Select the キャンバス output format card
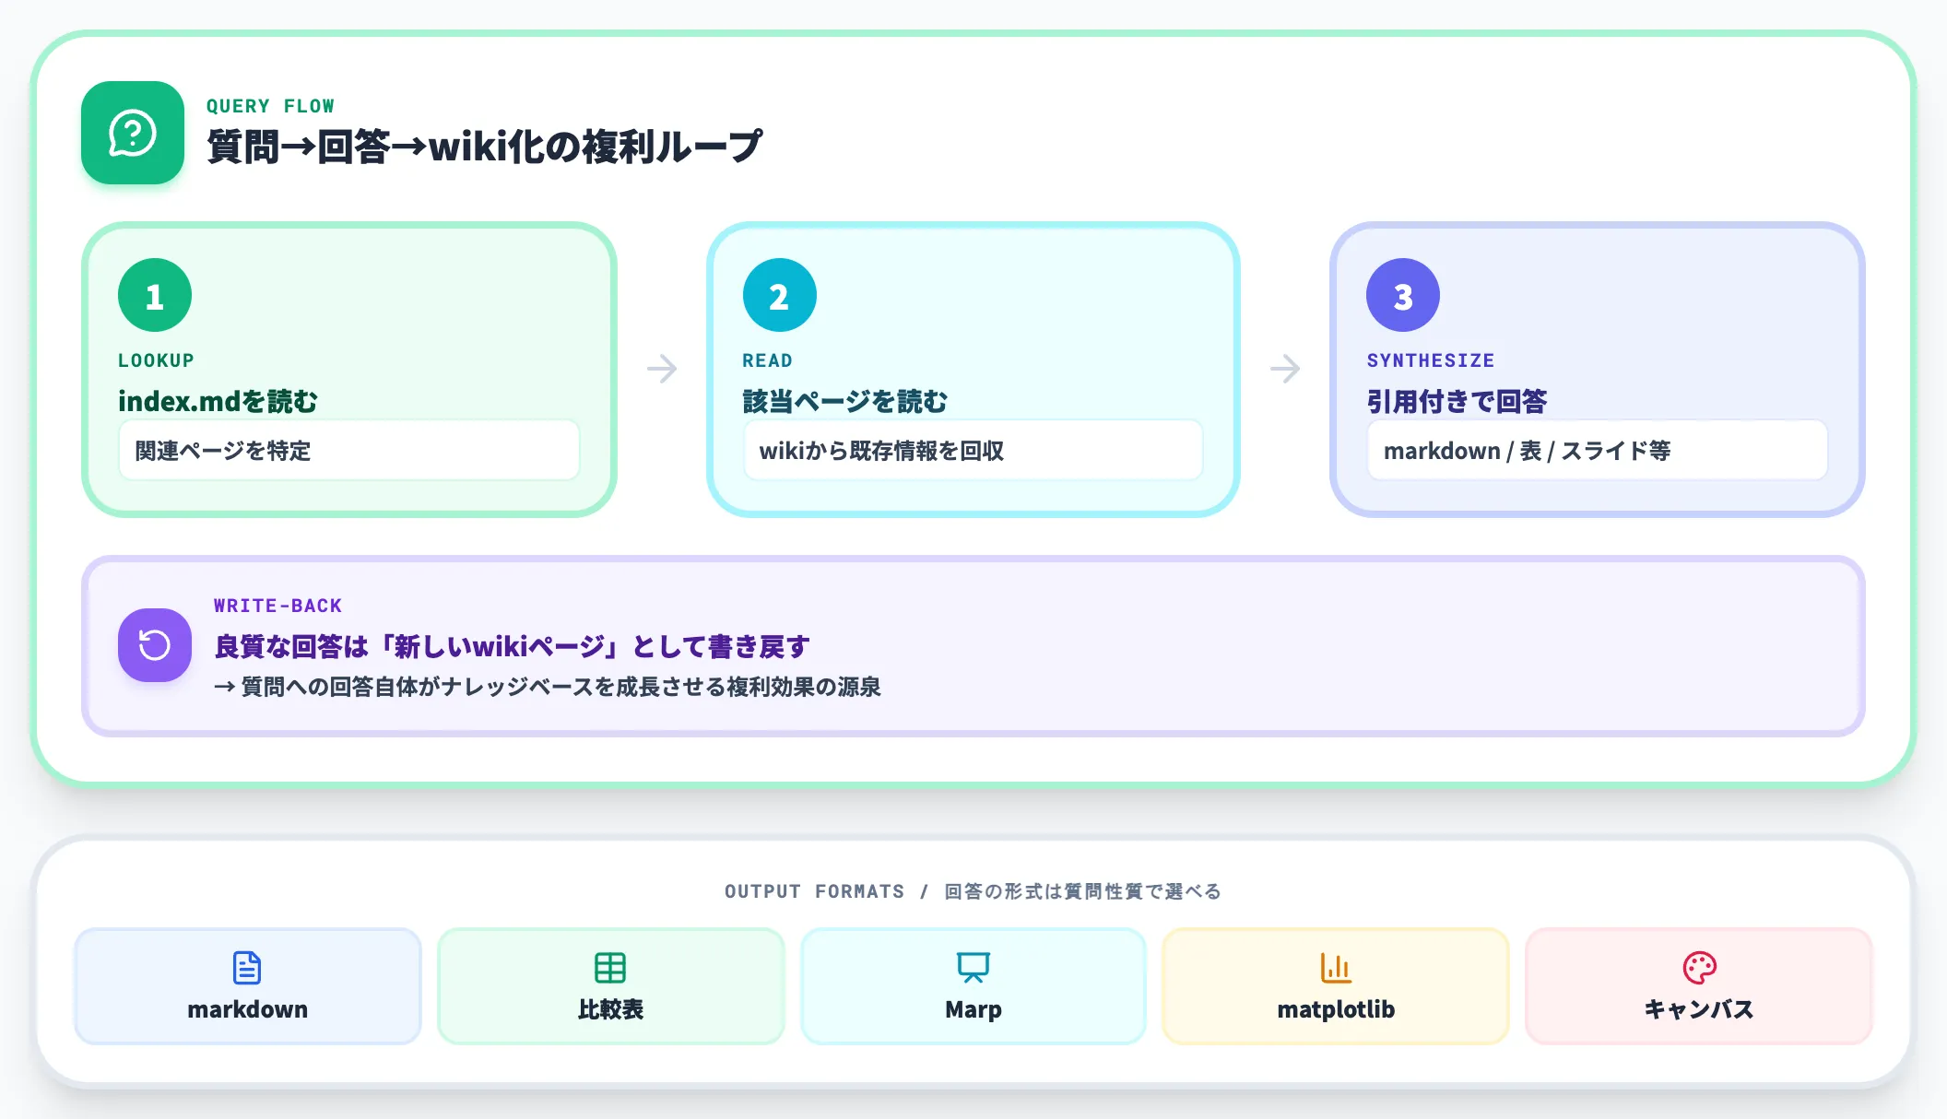1947x1119 pixels. click(1699, 986)
